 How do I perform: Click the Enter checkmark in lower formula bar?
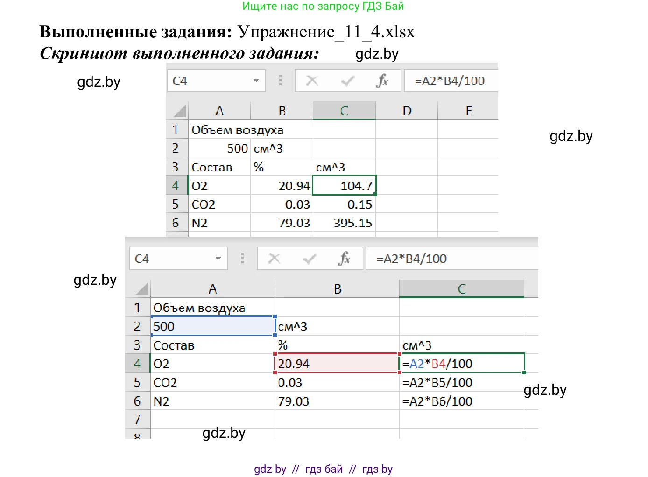310,259
